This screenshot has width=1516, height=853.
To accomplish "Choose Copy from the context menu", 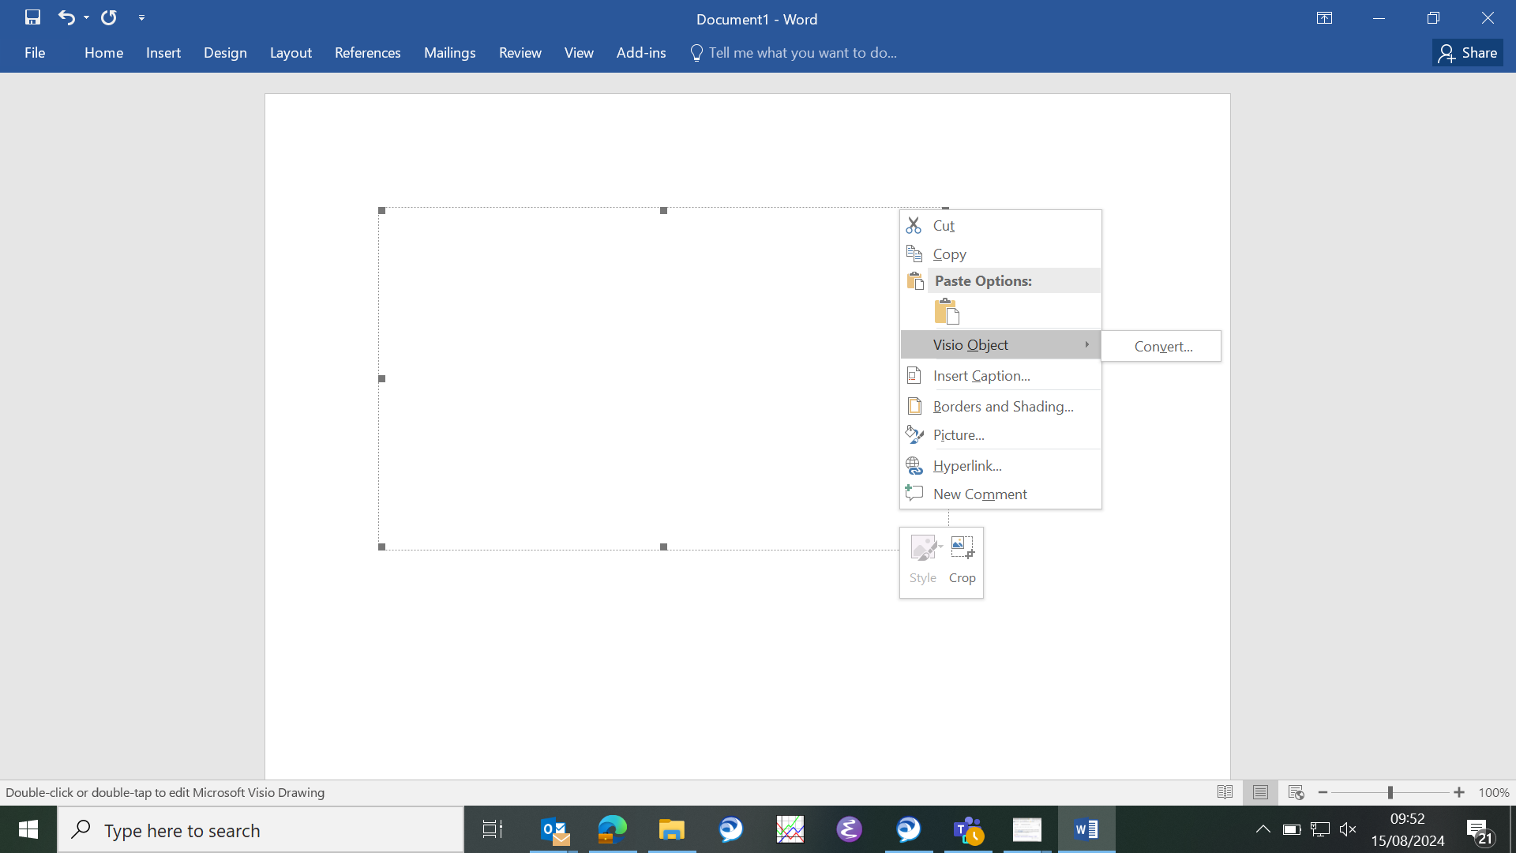I will (x=1000, y=254).
